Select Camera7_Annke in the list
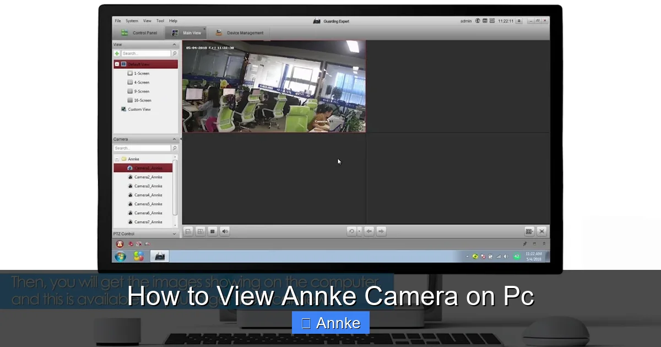 (145, 222)
